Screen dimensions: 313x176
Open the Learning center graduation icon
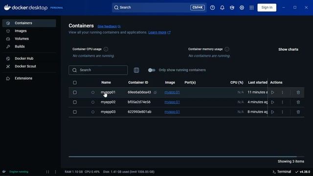pyautogui.click(x=232, y=8)
